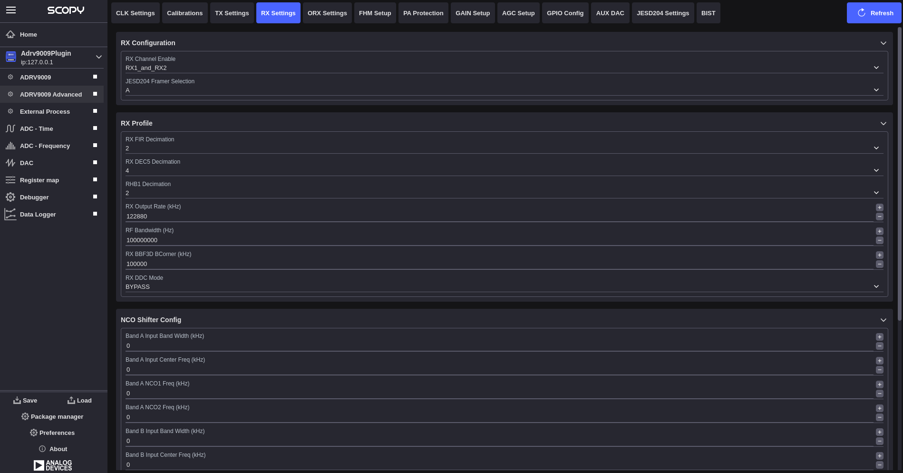The width and height of the screenshot is (903, 473).
Task: Toggle Register map run square
Action: click(x=95, y=179)
